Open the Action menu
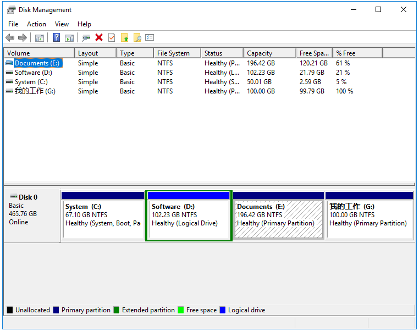Screen dimensions: 419x331 pos(36,24)
